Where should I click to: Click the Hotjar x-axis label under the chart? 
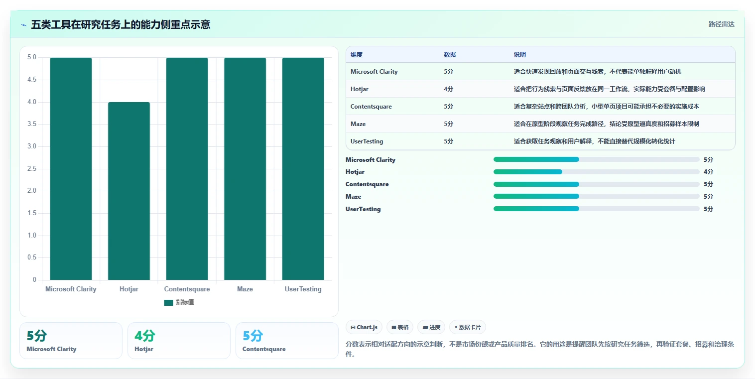click(x=129, y=289)
